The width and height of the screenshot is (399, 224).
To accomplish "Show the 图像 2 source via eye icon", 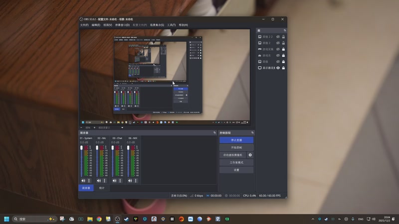I will (x=278, y=43).
